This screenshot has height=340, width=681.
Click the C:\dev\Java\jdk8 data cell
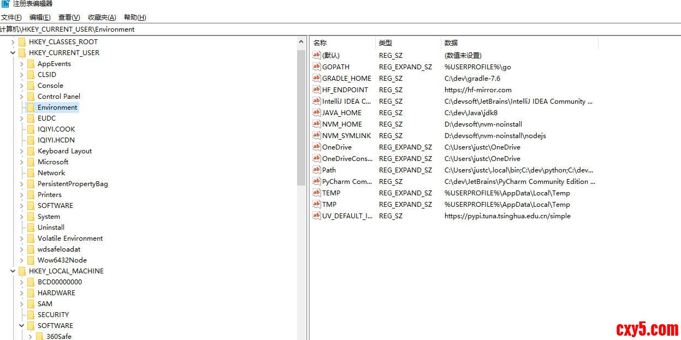coord(471,112)
